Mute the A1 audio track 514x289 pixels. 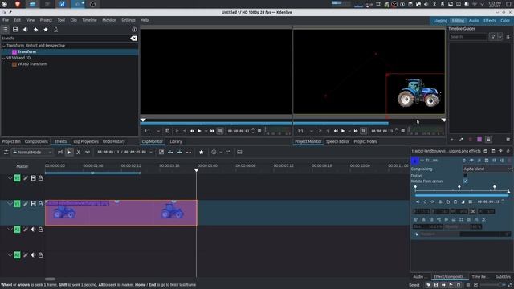[x=33, y=230]
